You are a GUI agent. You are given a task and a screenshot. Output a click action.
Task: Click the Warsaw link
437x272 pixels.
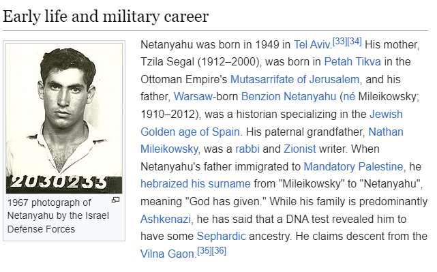click(x=193, y=96)
